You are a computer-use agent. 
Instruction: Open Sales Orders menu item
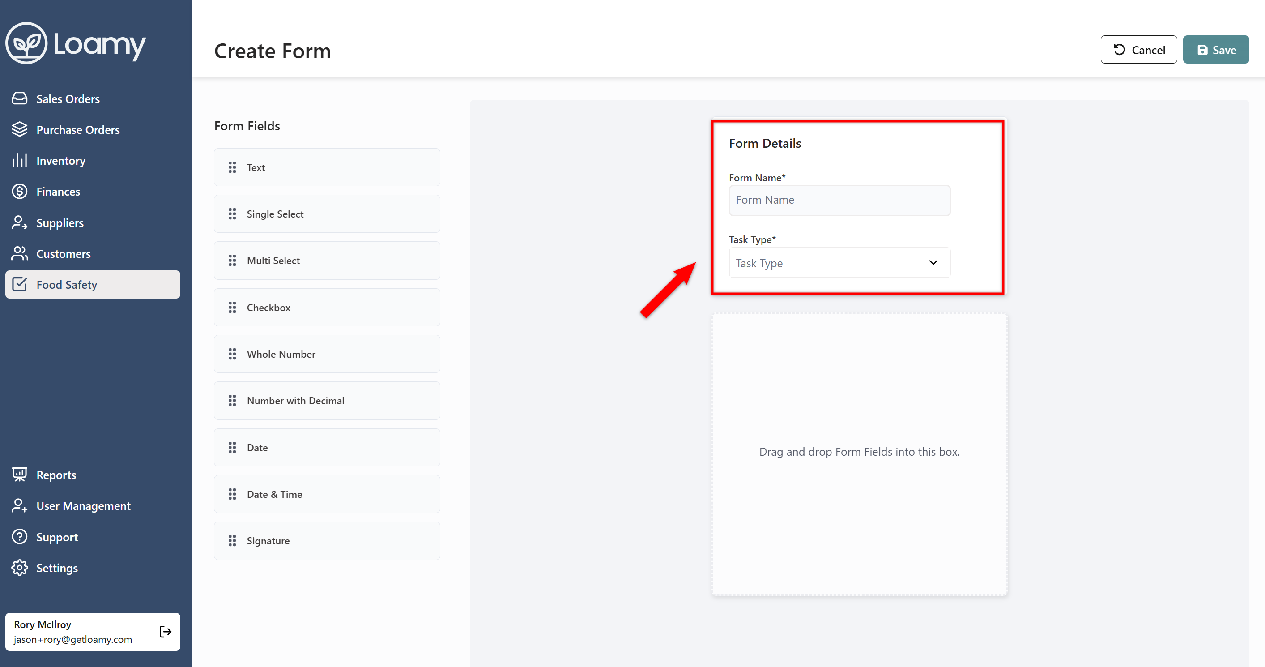tap(93, 99)
